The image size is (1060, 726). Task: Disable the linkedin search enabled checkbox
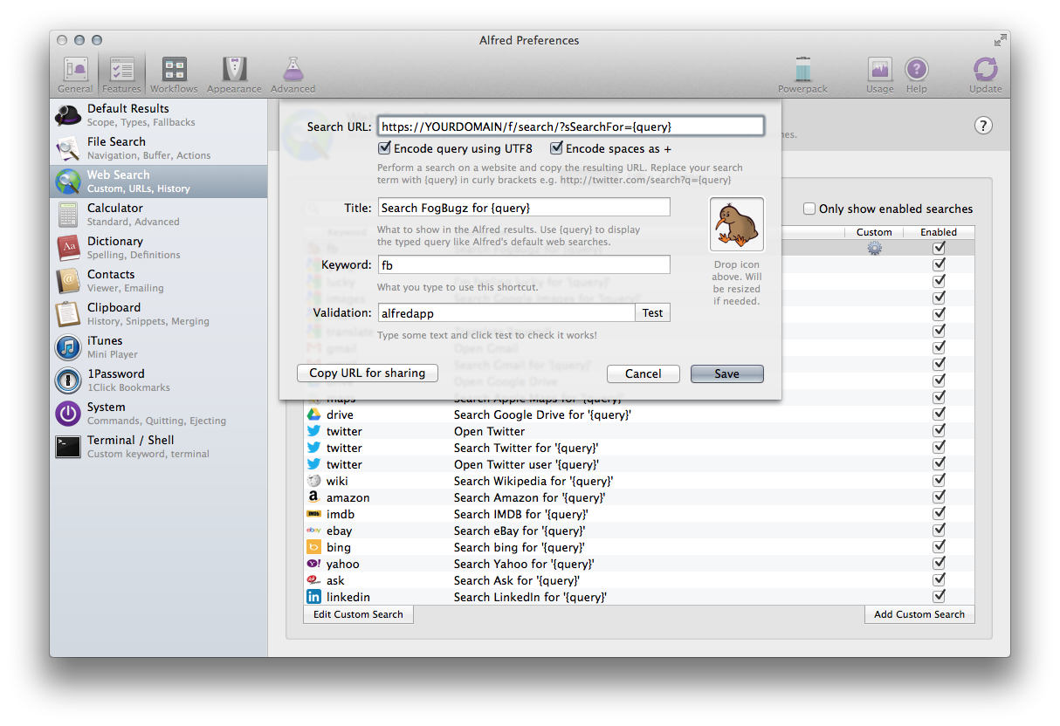939,597
